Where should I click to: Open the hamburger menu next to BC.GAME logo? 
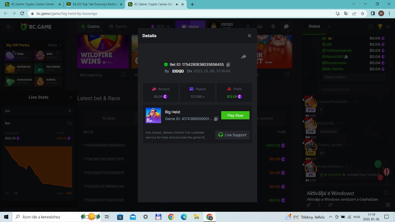(x=8, y=27)
